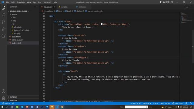Open the editor's more actions ellipsis
The width and height of the screenshot is (194, 109).
click(x=191, y=7)
